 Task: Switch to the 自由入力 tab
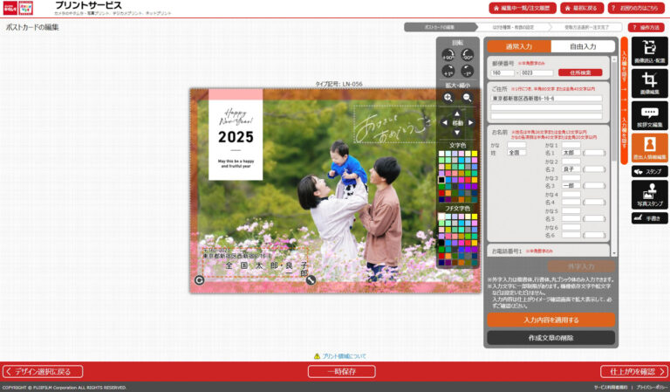584,46
